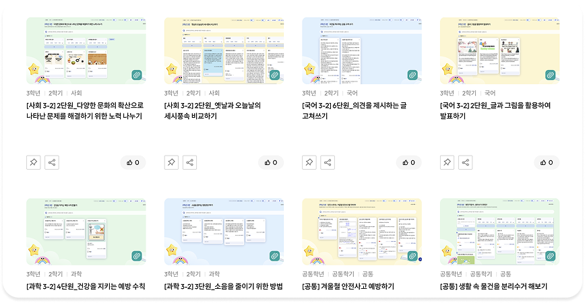585x303 pixels.
Task: Click 공통학년 tag above 겨울철 안전사고 title
Action: pyautogui.click(x=313, y=274)
